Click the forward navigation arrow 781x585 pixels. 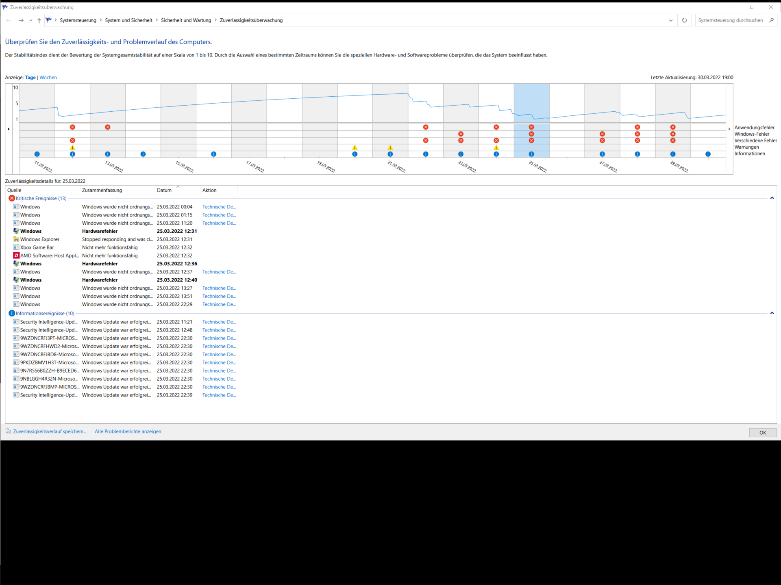(21, 20)
